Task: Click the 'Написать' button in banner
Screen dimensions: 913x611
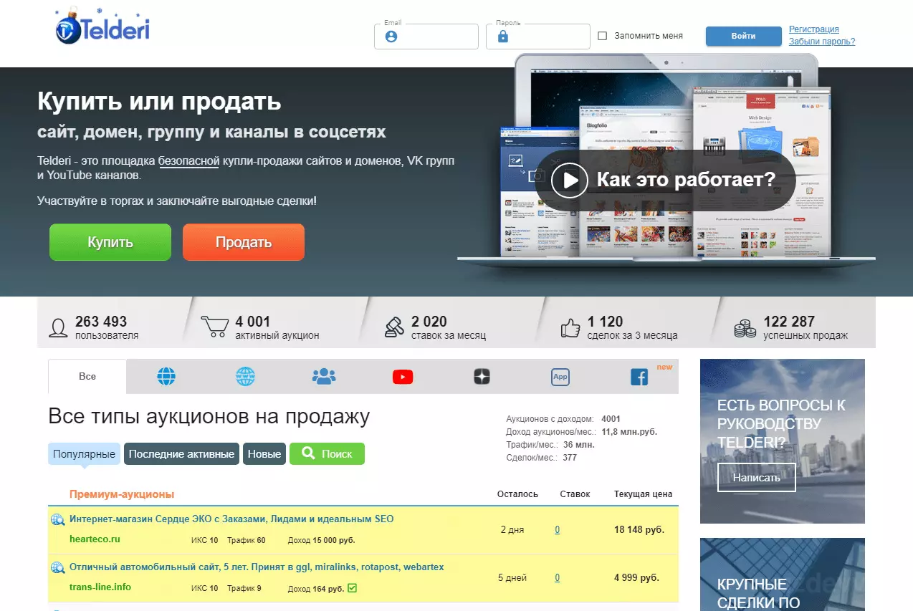Action: [757, 477]
